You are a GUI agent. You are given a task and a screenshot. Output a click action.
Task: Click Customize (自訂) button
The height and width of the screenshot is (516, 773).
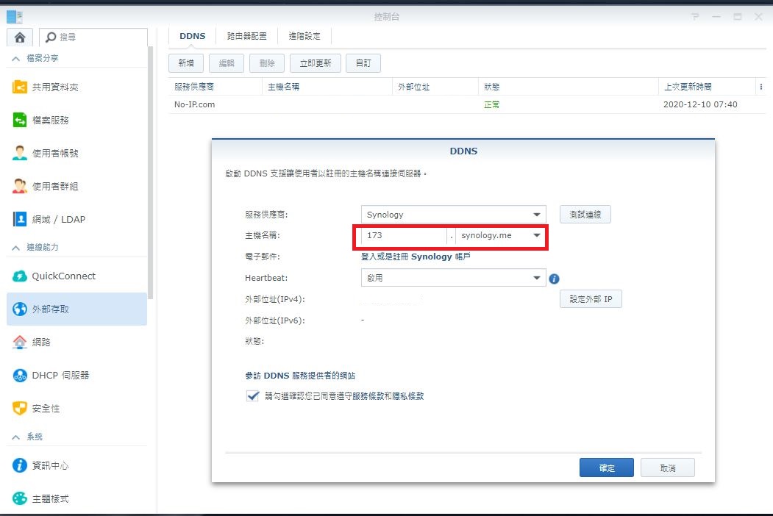pyautogui.click(x=363, y=63)
